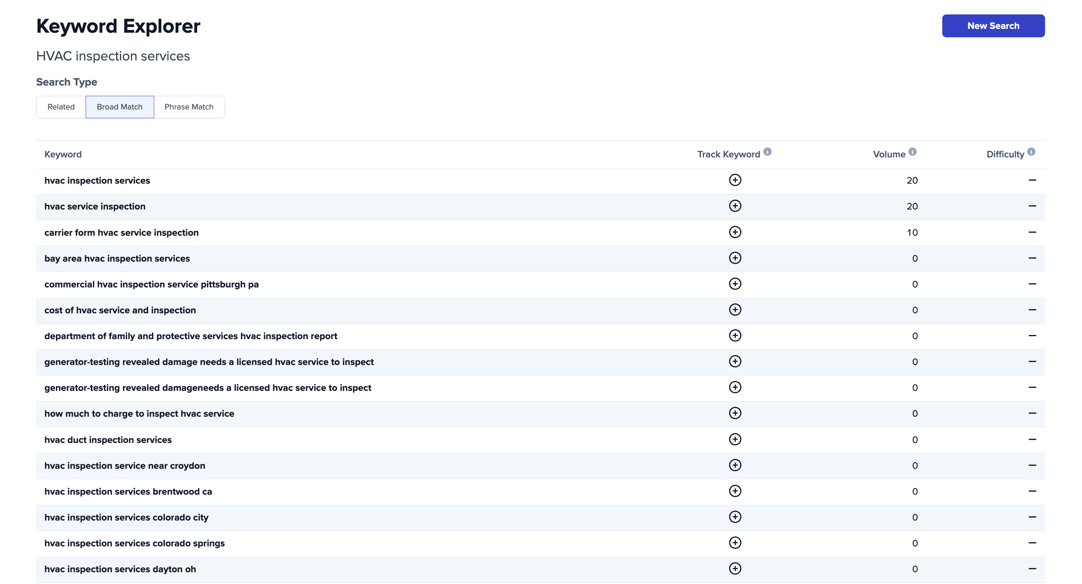Select volume 20 in 'hvac service inspection' row

point(912,206)
